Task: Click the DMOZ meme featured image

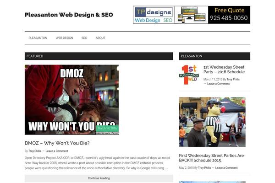Action: (71, 100)
